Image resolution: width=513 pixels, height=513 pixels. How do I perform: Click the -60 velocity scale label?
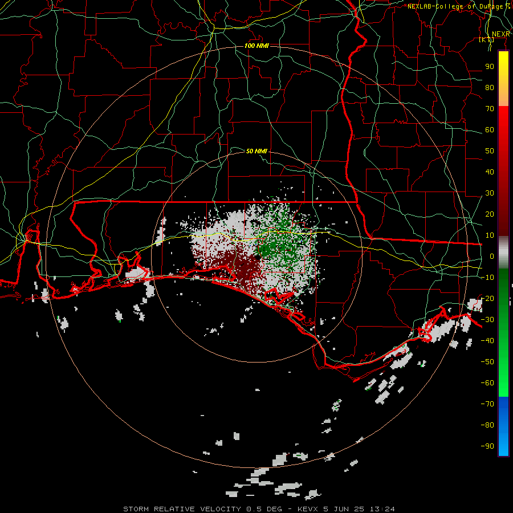pyautogui.click(x=487, y=383)
